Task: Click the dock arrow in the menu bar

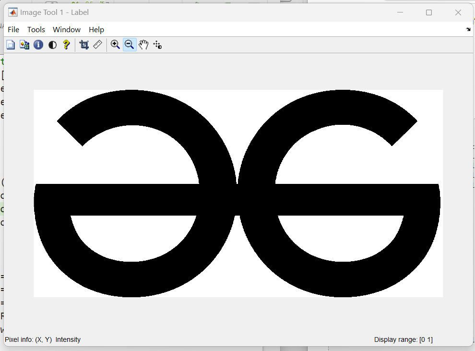Action: pyautogui.click(x=468, y=30)
